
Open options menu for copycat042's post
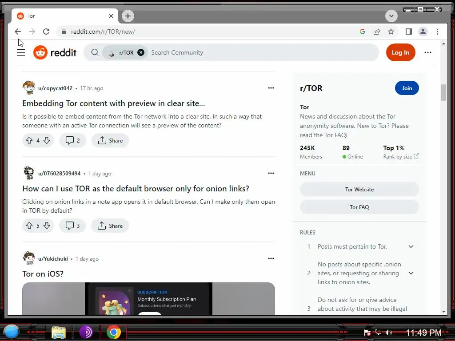pos(271,88)
